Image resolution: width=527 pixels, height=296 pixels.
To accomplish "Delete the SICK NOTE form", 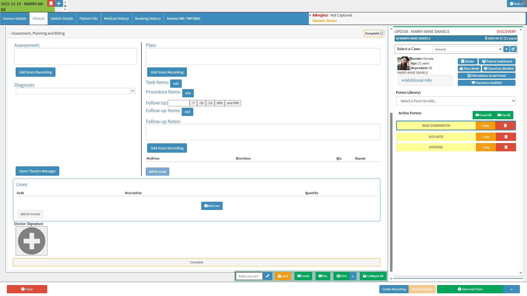I will coord(506,137).
